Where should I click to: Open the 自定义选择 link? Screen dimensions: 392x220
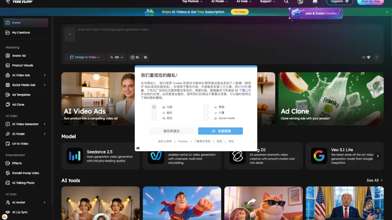pos(165,141)
